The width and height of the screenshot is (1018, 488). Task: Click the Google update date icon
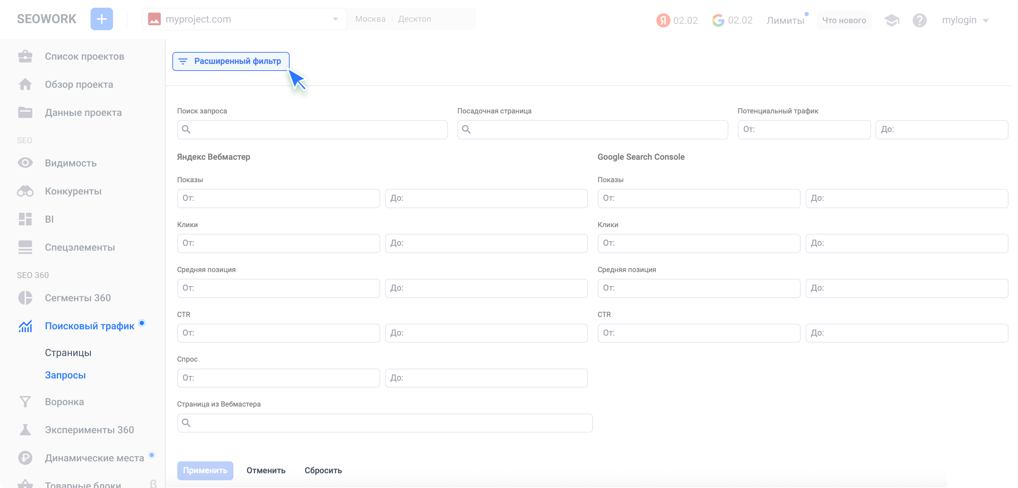718,20
